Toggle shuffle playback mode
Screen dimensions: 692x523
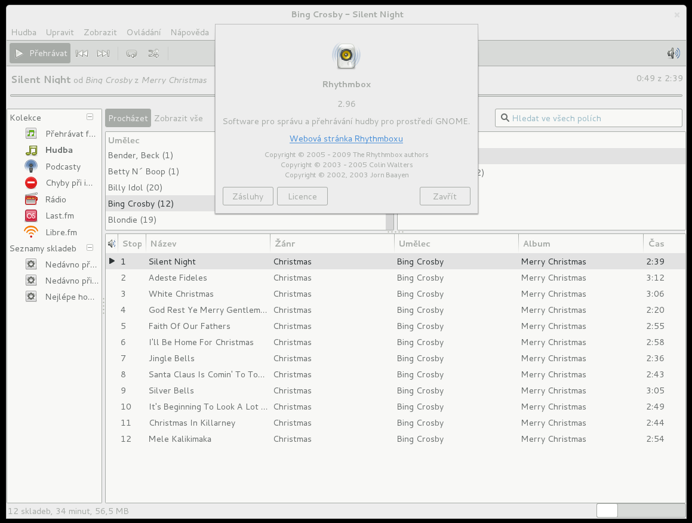pyautogui.click(x=153, y=53)
